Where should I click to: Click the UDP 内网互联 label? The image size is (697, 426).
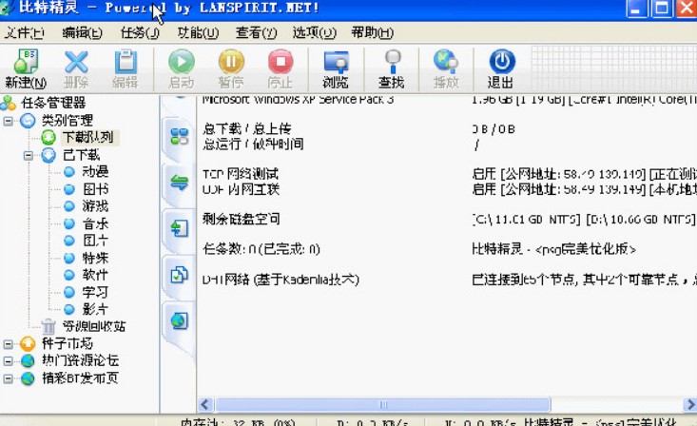tap(241, 189)
